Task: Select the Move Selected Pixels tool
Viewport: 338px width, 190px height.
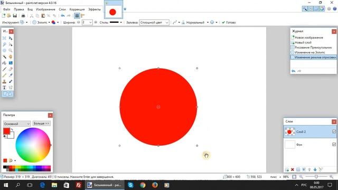Action: pyautogui.click(x=11, y=38)
